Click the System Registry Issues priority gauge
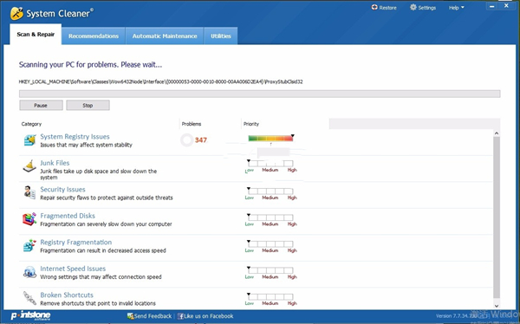 tap(271, 138)
